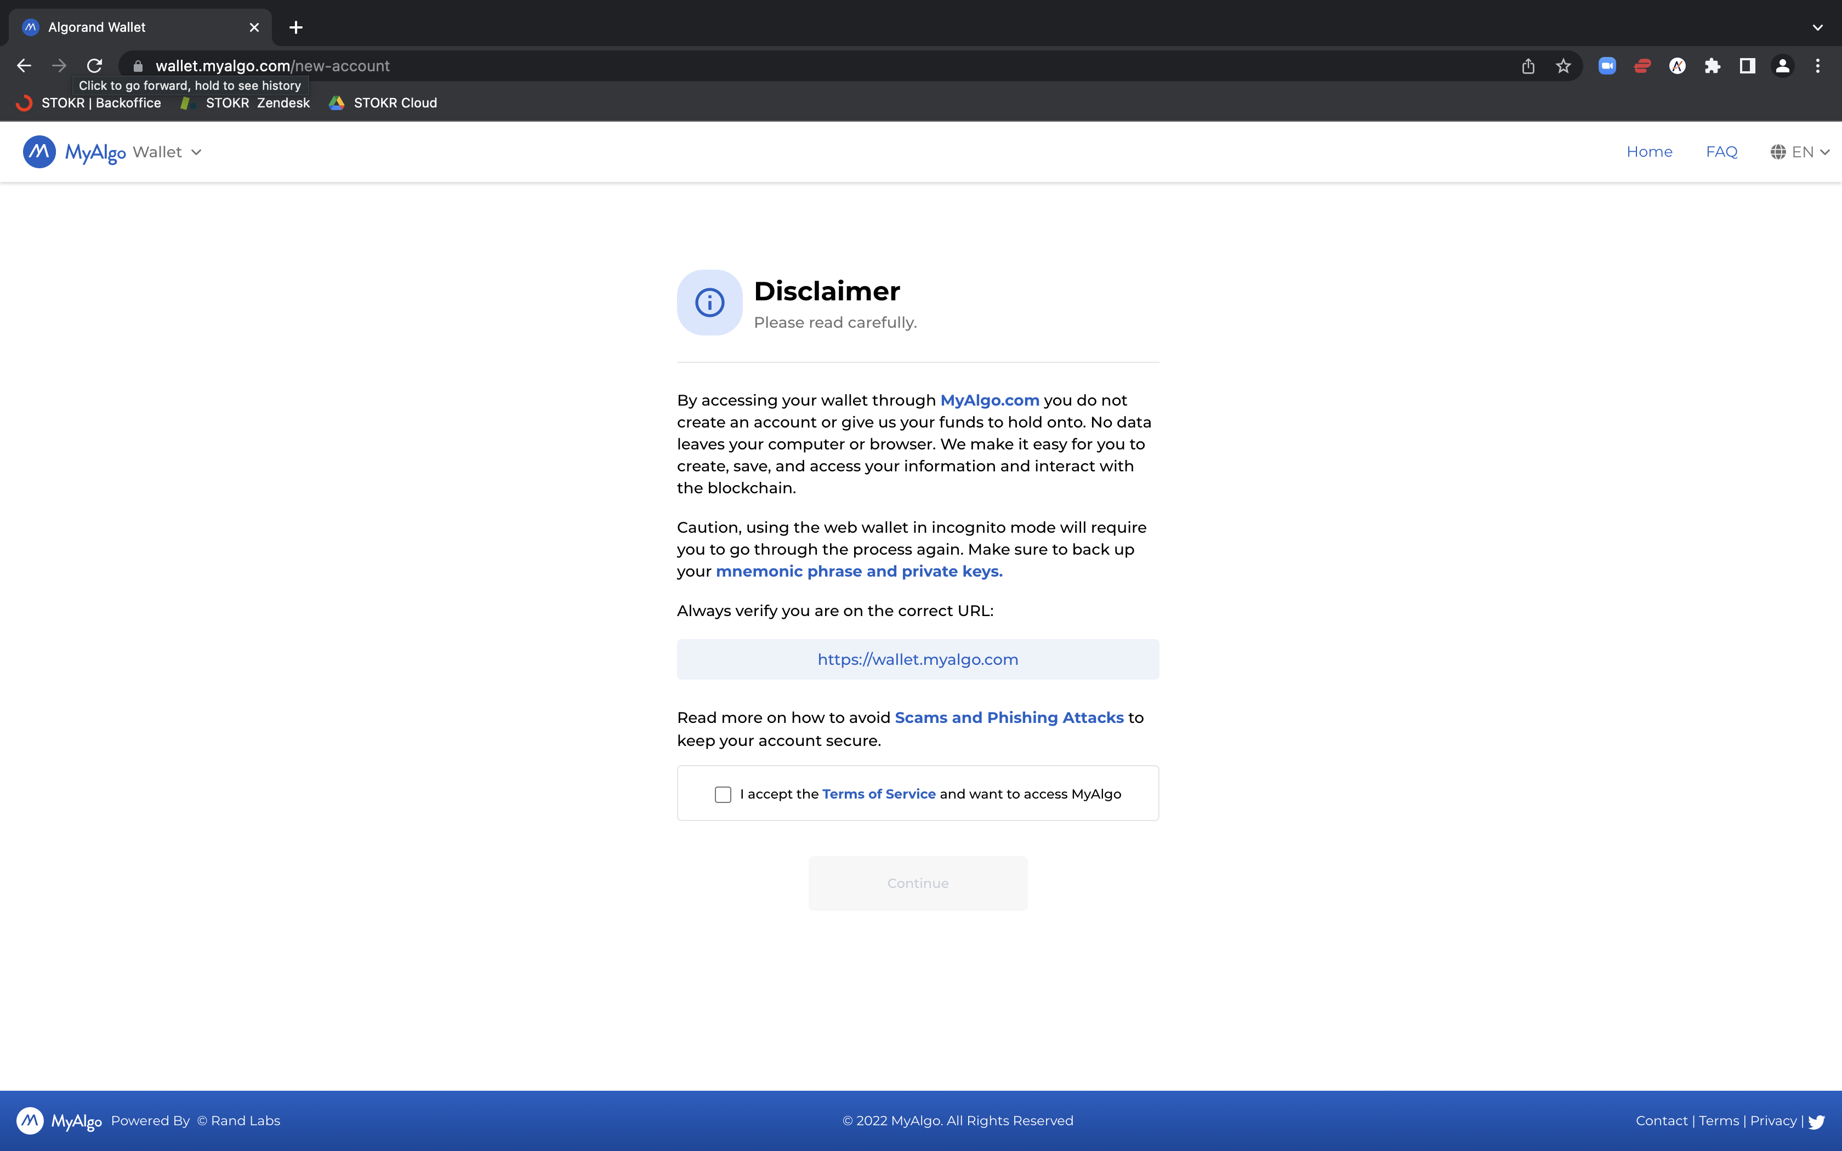Open the Extensions puzzle icon
This screenshot has width=1842, height=1151.
(x=1713, y=66)
